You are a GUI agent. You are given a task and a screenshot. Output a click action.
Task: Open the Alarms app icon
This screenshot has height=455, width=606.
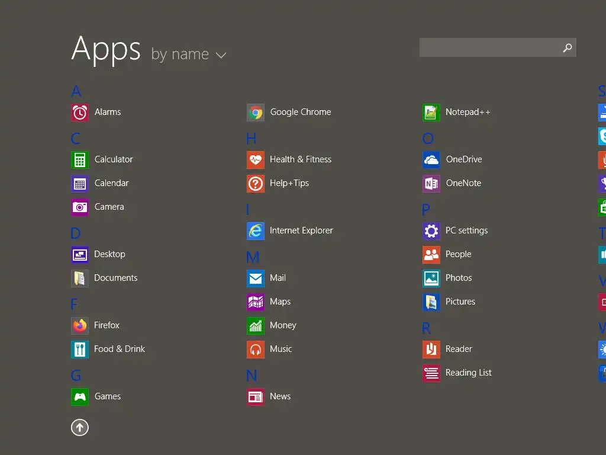(x=80, y=112)
